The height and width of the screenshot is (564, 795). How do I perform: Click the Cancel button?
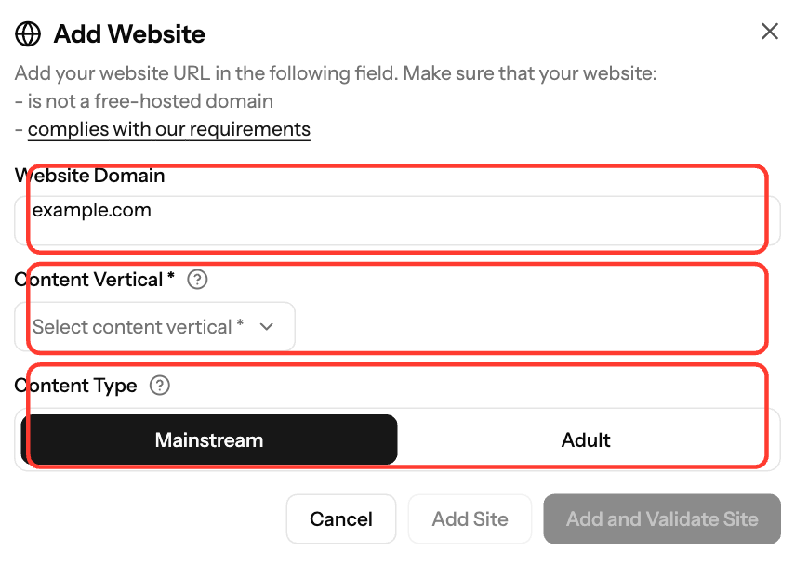341,518
